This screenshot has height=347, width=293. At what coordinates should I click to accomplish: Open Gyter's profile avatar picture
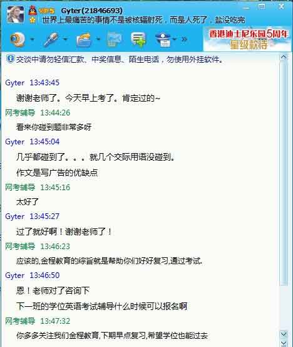click(16, 14)
